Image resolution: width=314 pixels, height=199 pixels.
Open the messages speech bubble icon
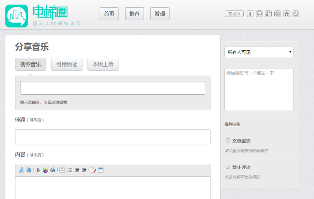tap(259, 14)
